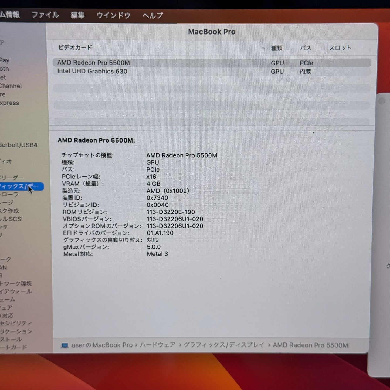Select the オーディオ sidebar item

tap(6, 161)
